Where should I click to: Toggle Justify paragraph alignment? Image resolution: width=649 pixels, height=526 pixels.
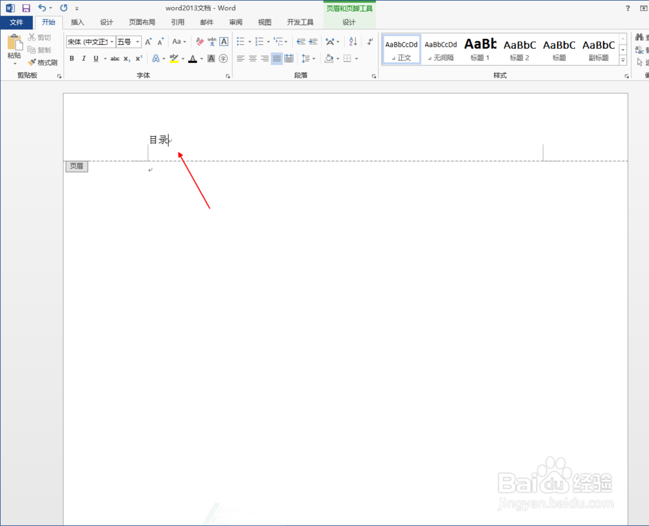coord(277,59)
